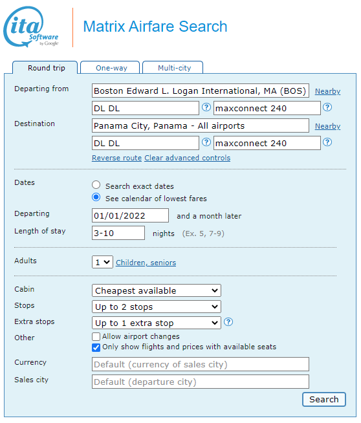Open help icon beside destination maxconnect field
The height and width of the screenshot is (423, 361).
(327, 142)
